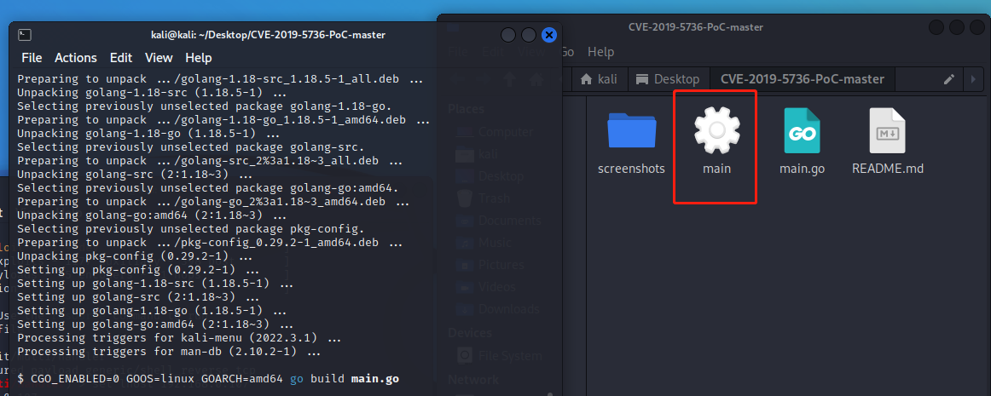Click 'Setting up golang-src (2:1.18~3)' line
991x396 pixels.
(138, 297)
